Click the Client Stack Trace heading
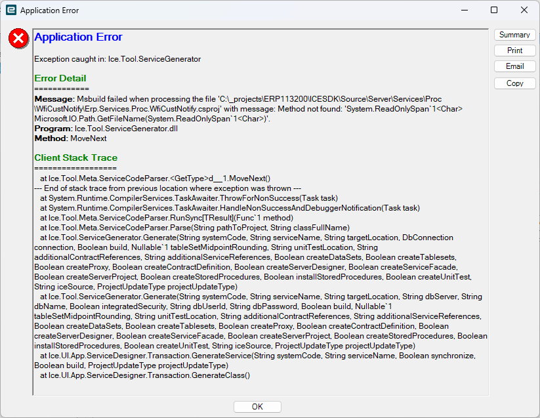Viewport: 540px width, 418px height. coord(75,157)
